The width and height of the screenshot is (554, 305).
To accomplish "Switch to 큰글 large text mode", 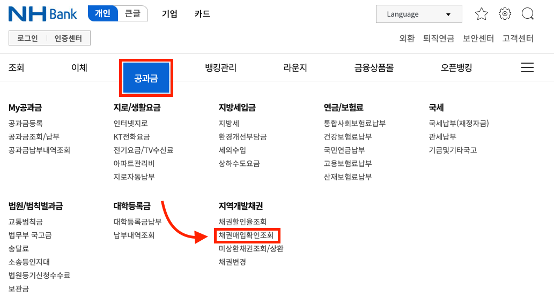I will (132, 14).
